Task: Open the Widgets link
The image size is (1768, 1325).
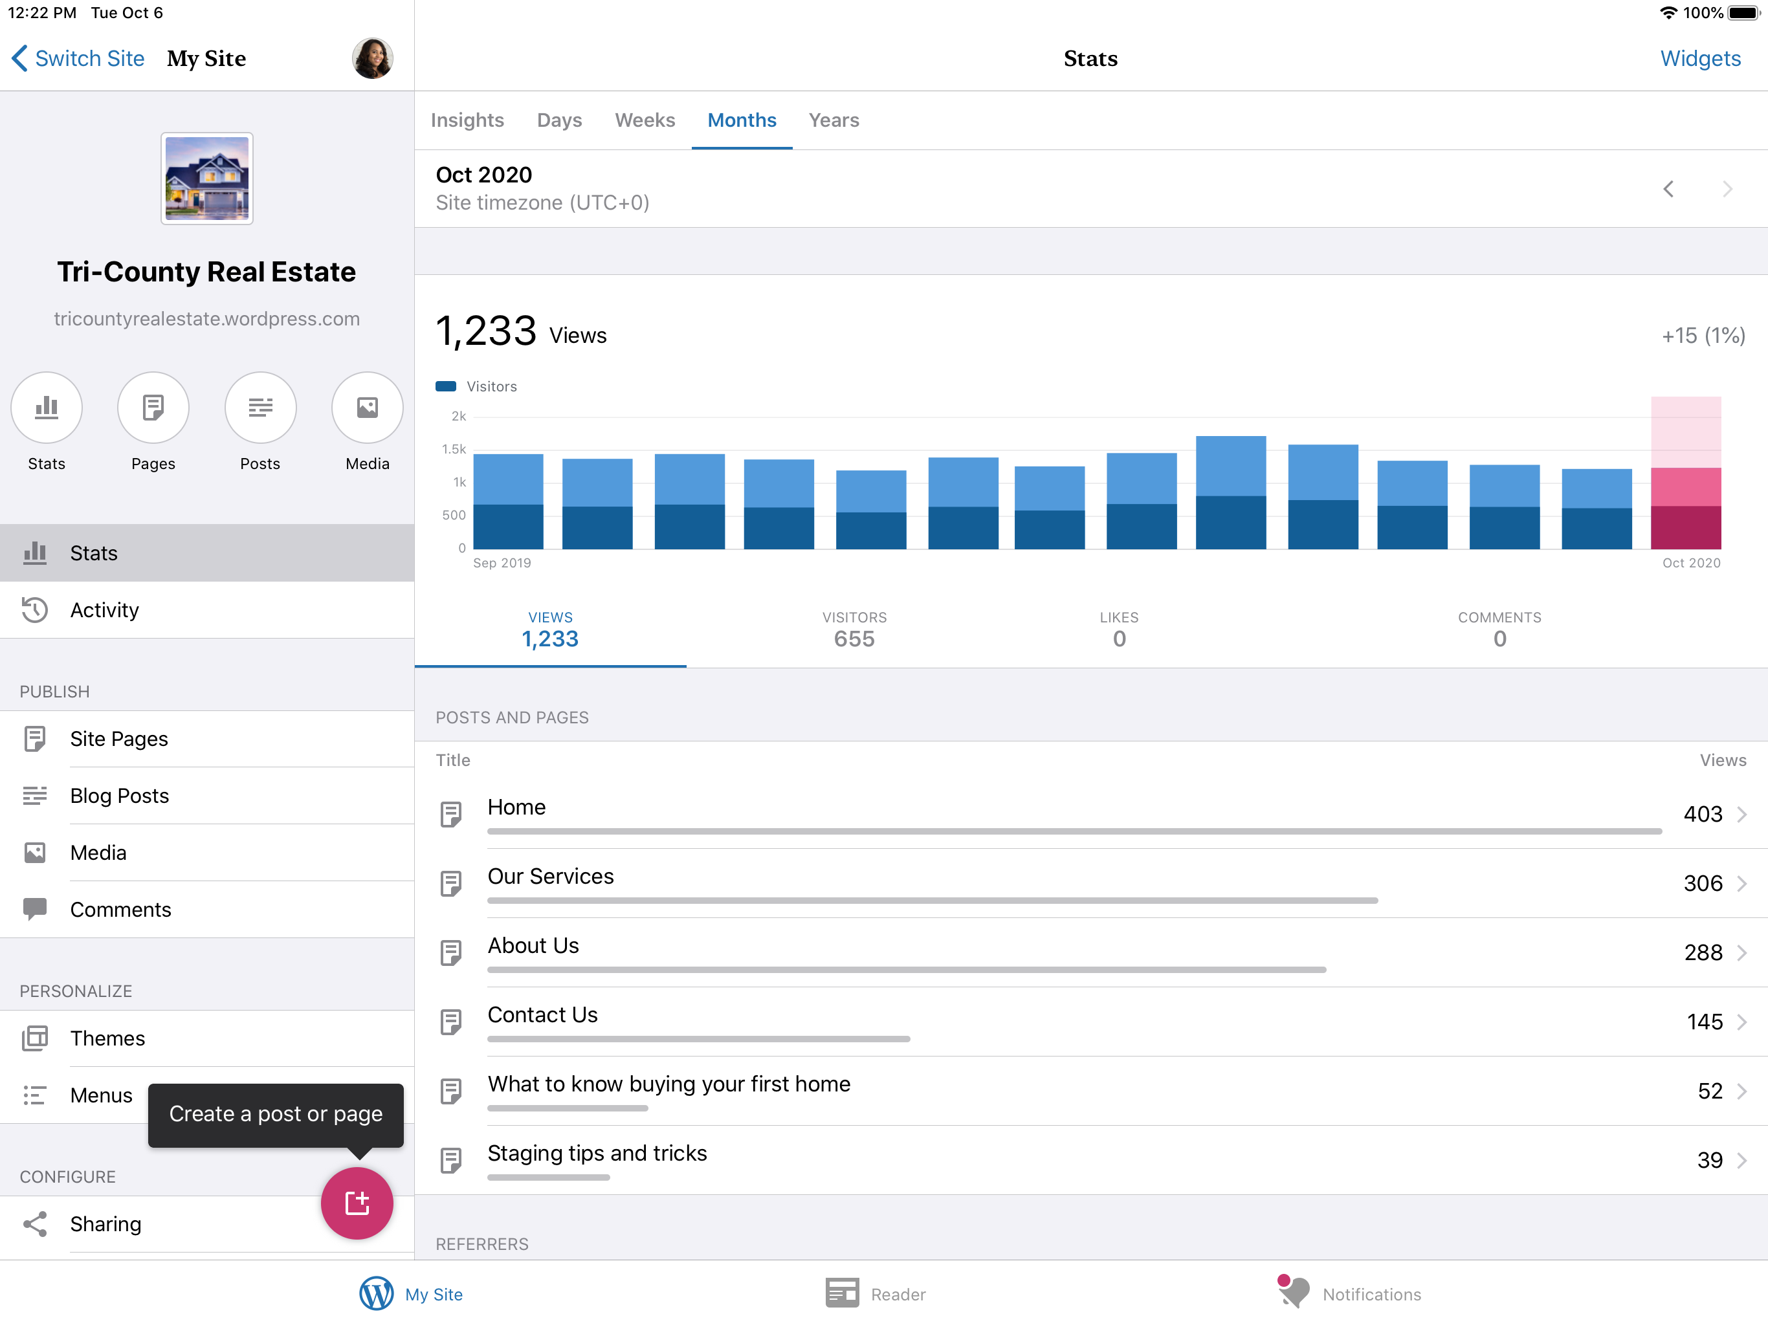Action: point(1699,58)
